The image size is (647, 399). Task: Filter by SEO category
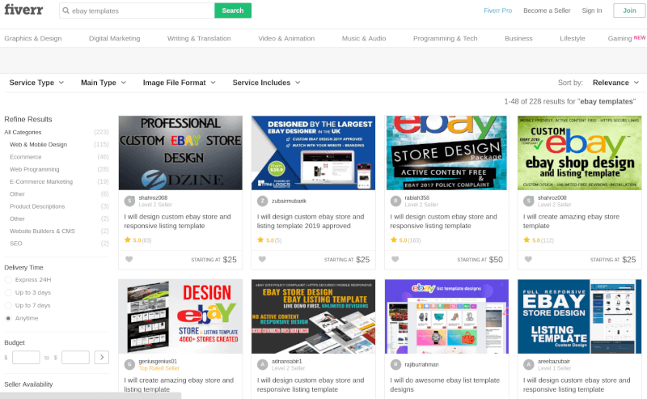point(16,244)
